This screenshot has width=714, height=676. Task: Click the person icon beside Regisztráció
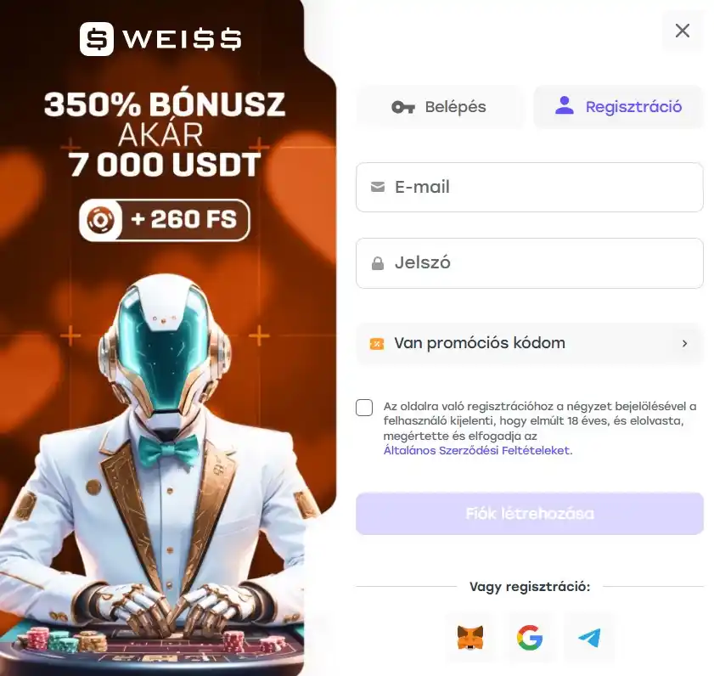pyautogui.click(x=565, y=105)
